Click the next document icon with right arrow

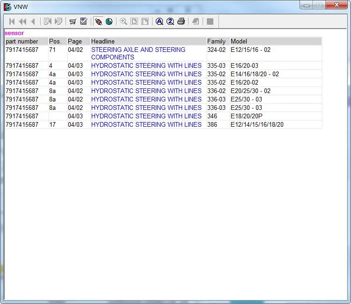[58, 22]
